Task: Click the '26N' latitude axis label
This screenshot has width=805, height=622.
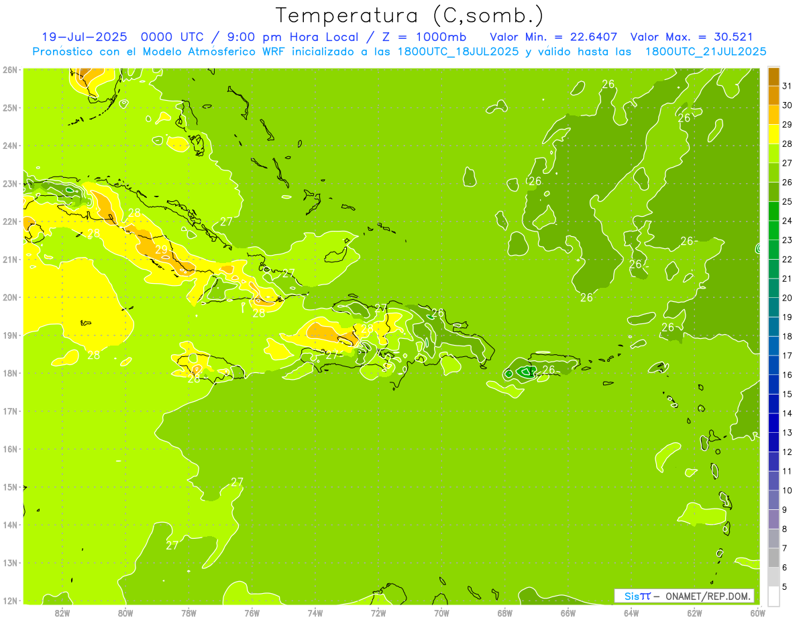Action: (10, 70)
